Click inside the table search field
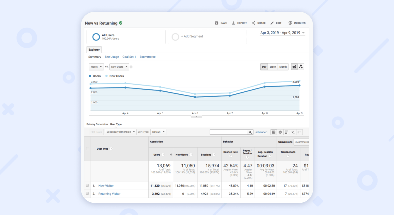Screen dimensions: 394x215 click(229, 132)
